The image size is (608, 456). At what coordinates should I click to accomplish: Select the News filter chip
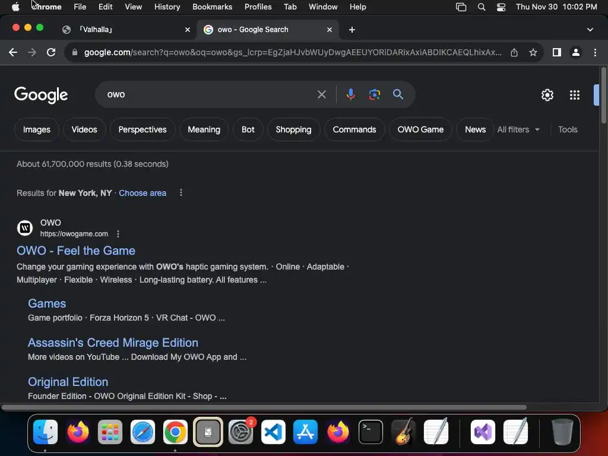point(475,129)
